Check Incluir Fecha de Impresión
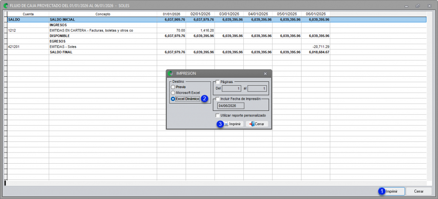The height and width of the screenshot is (199, 438). coord(218,98)
